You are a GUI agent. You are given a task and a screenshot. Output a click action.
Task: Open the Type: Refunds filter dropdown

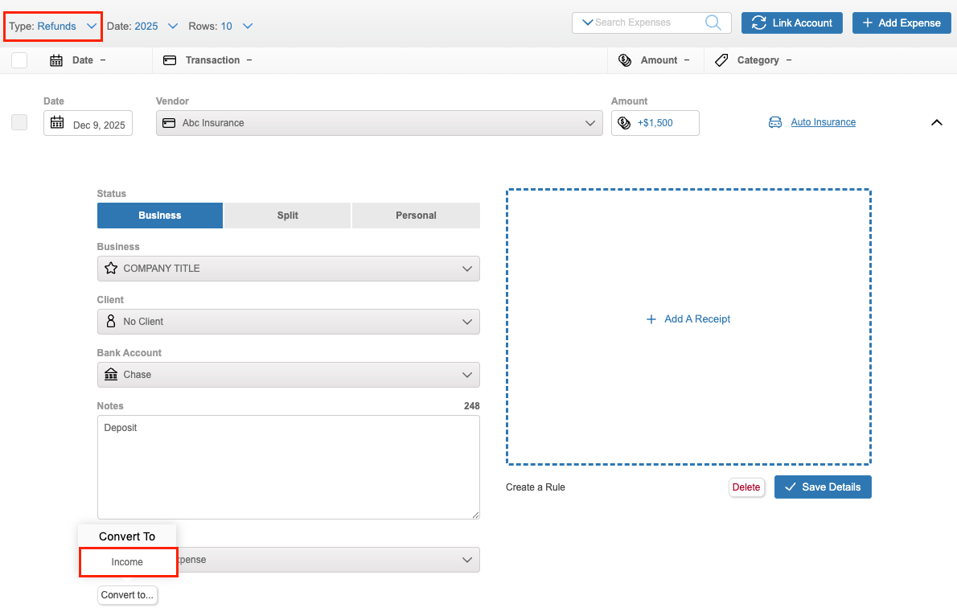54,27
